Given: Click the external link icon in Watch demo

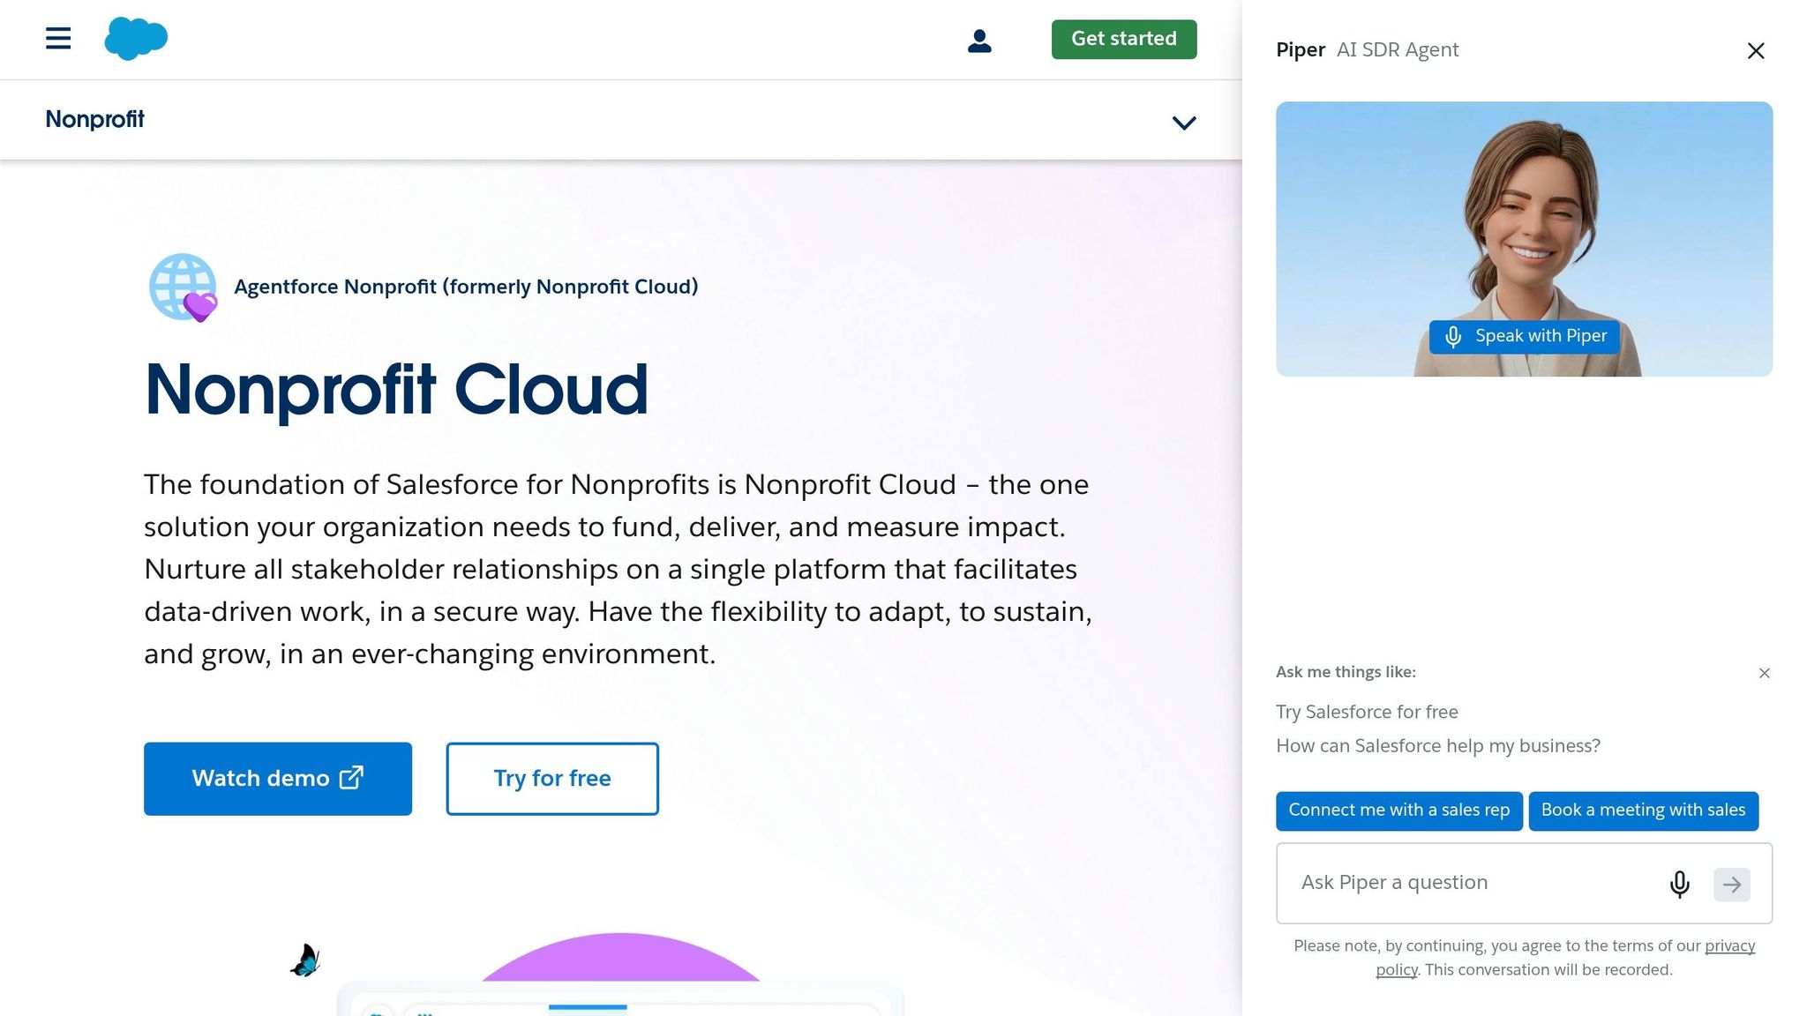Looking at the screenshot, I should pos(351,777).
